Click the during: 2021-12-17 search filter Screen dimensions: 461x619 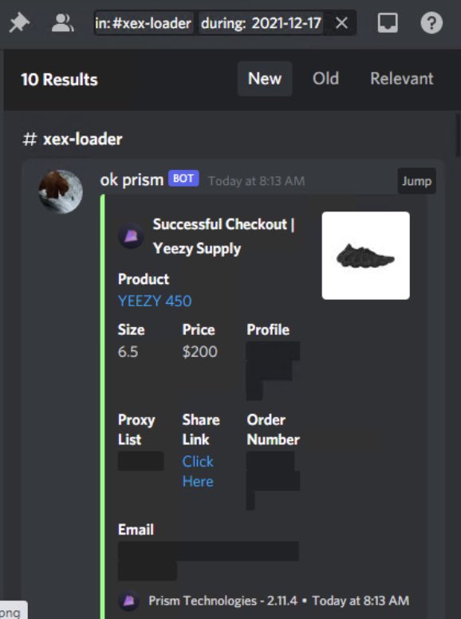click(261, 23)
